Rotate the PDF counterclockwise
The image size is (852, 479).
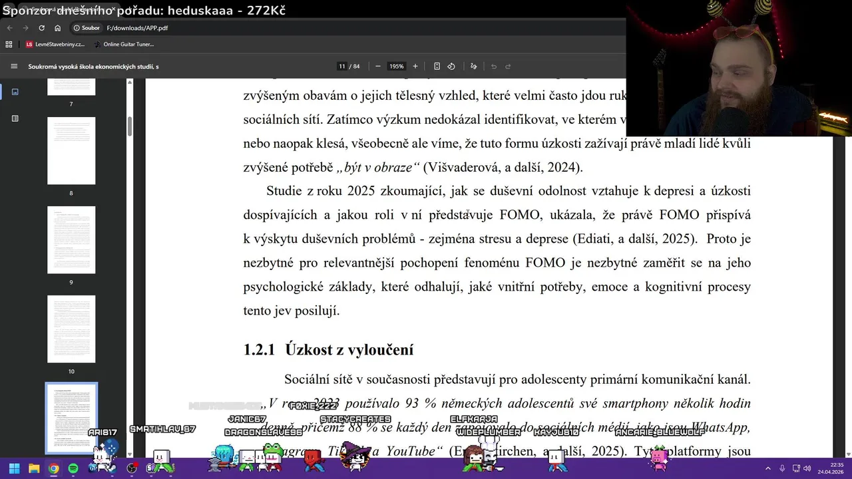pos(451,67)
